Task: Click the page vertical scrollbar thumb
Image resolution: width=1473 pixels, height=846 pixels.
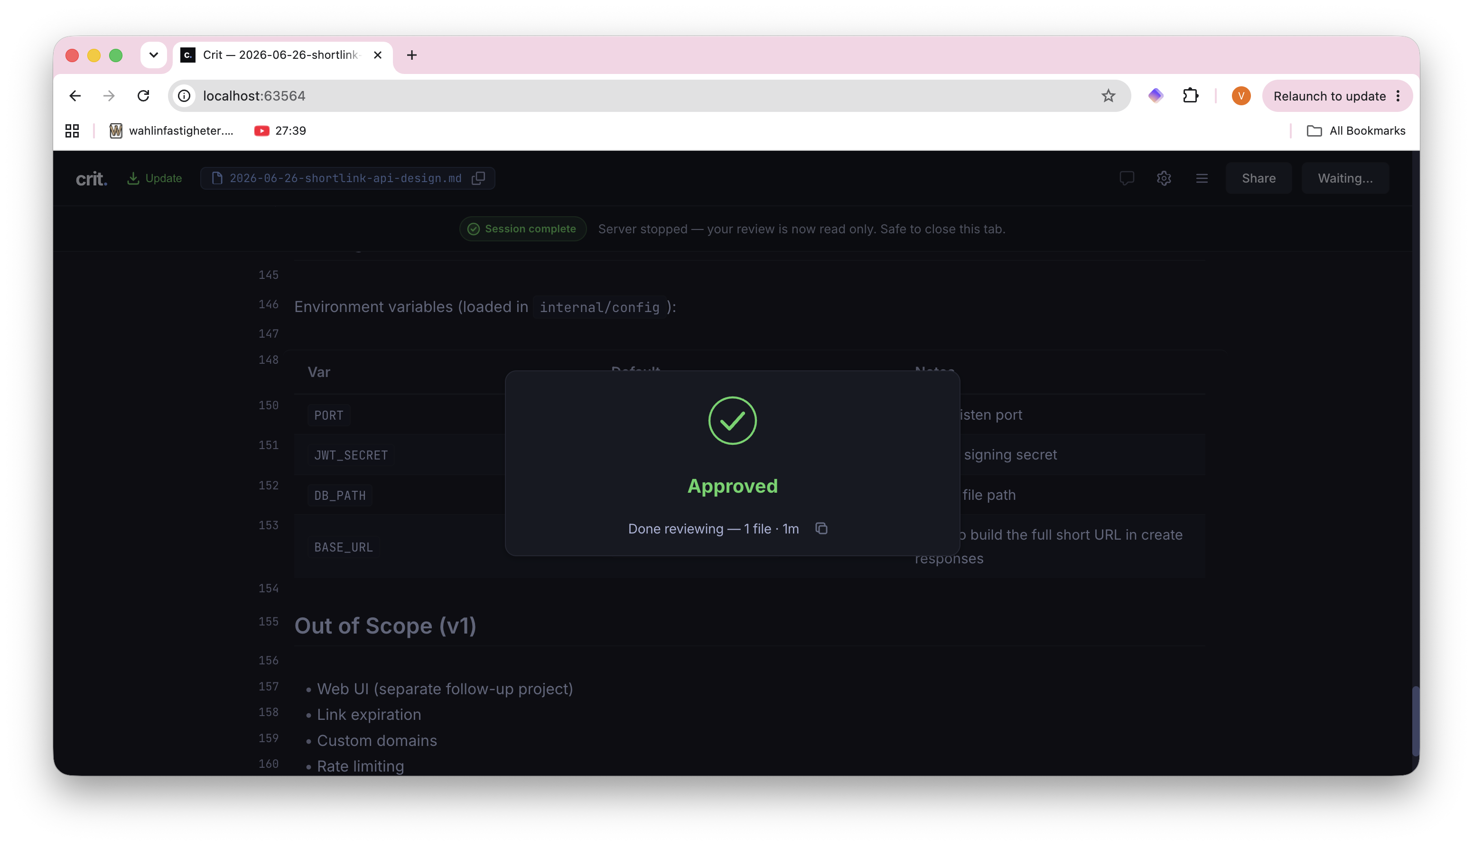Action: (1416, 720)
